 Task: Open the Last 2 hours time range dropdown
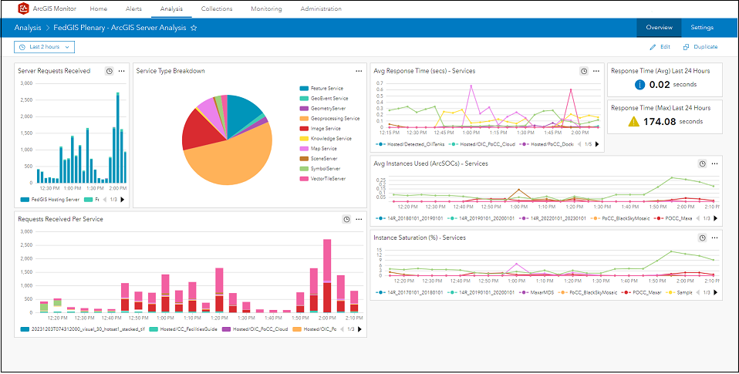(44, 47)
